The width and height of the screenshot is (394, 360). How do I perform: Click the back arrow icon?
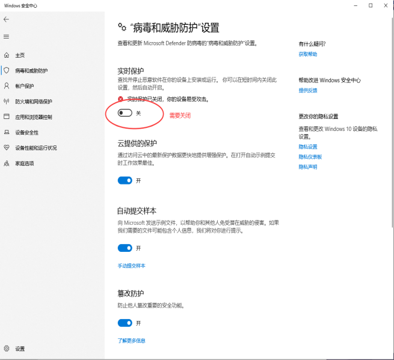pyautogui.click(x=7, y=19)
